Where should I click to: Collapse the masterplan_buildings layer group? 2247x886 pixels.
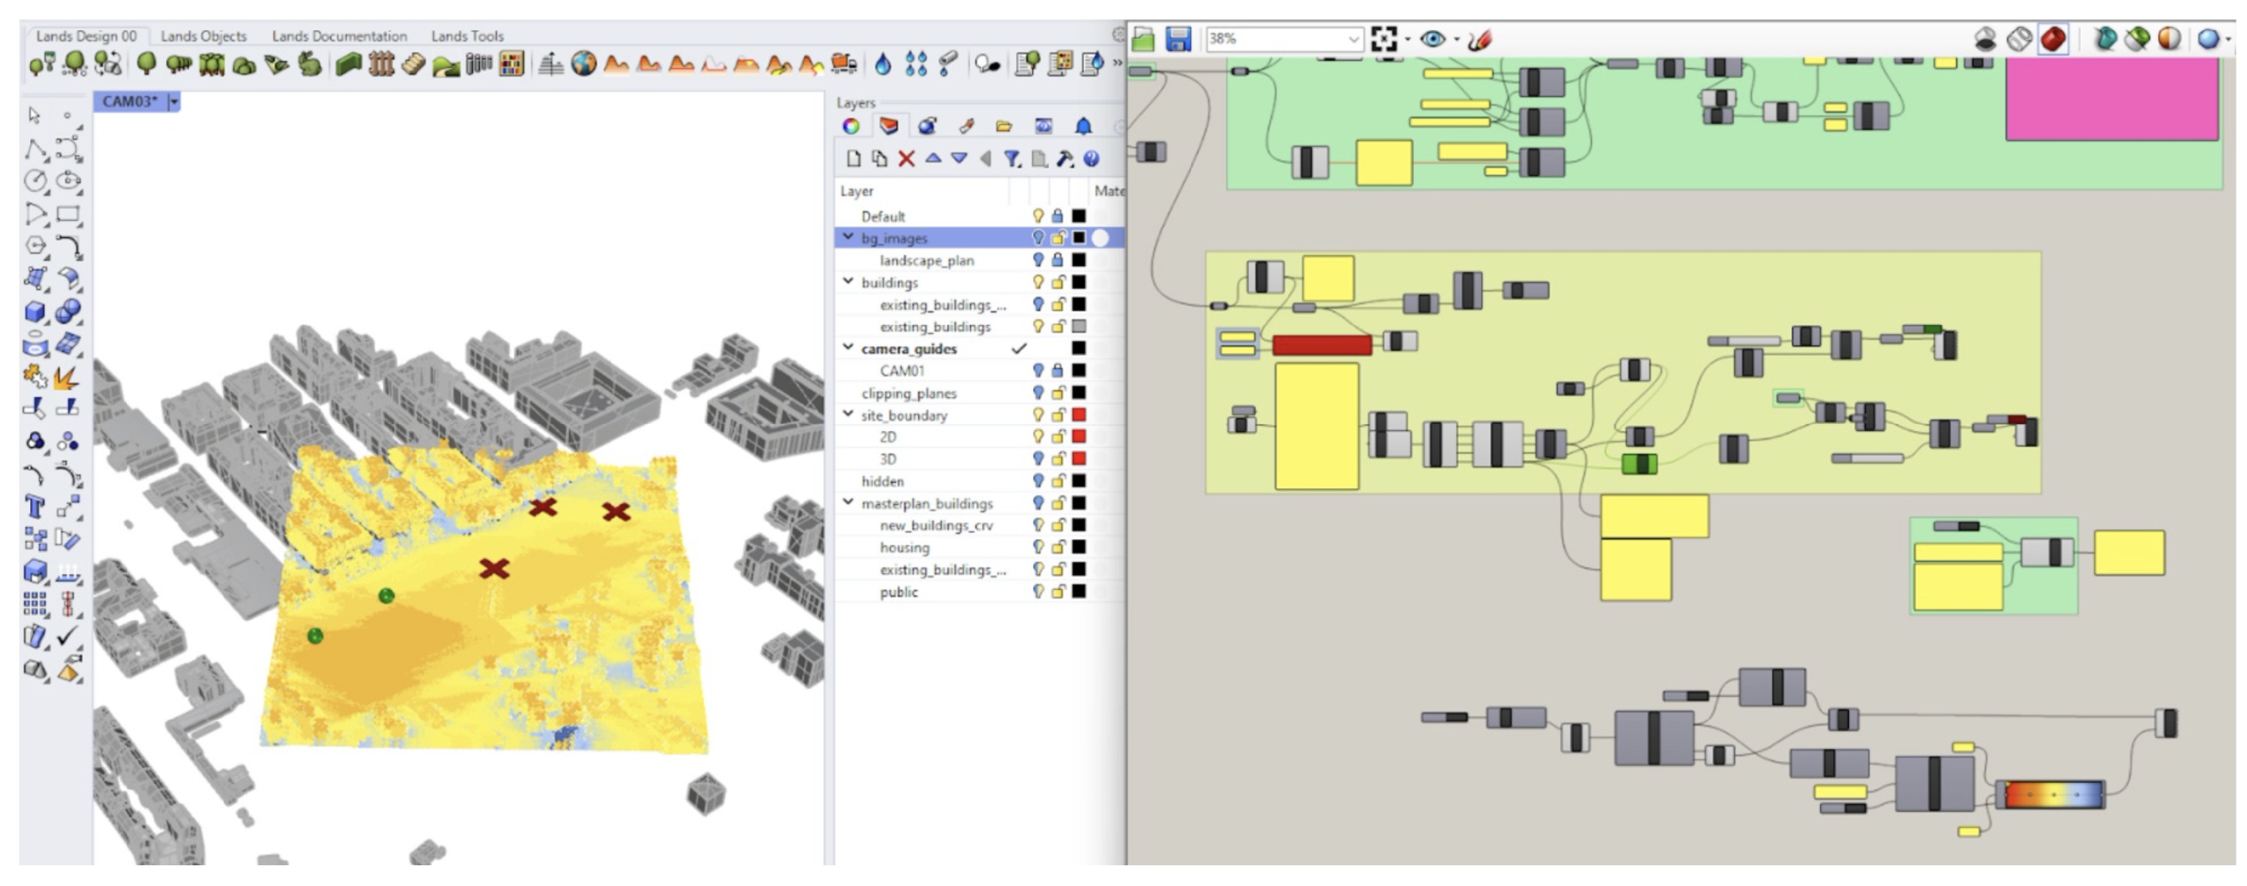(848, 503)
